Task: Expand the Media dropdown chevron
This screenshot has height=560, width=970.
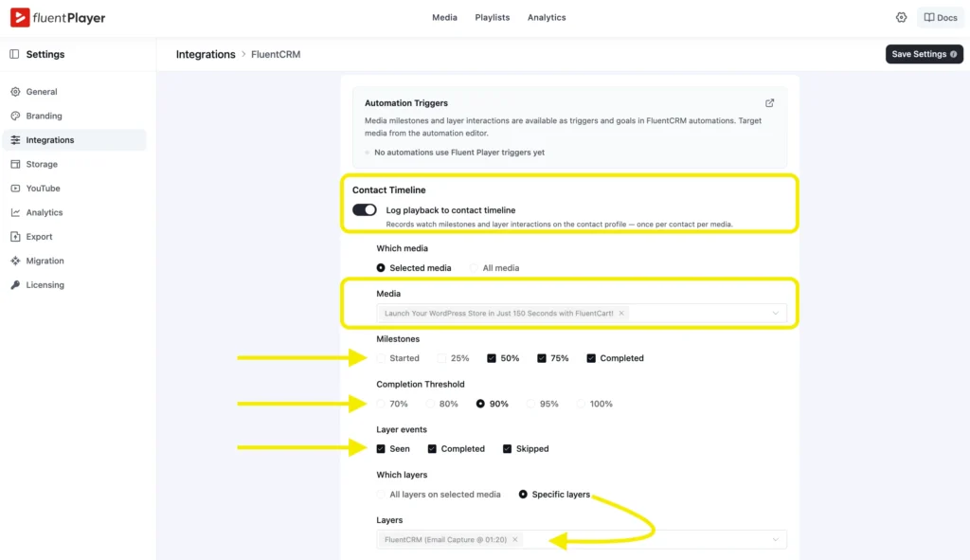Action: point(775,313)
